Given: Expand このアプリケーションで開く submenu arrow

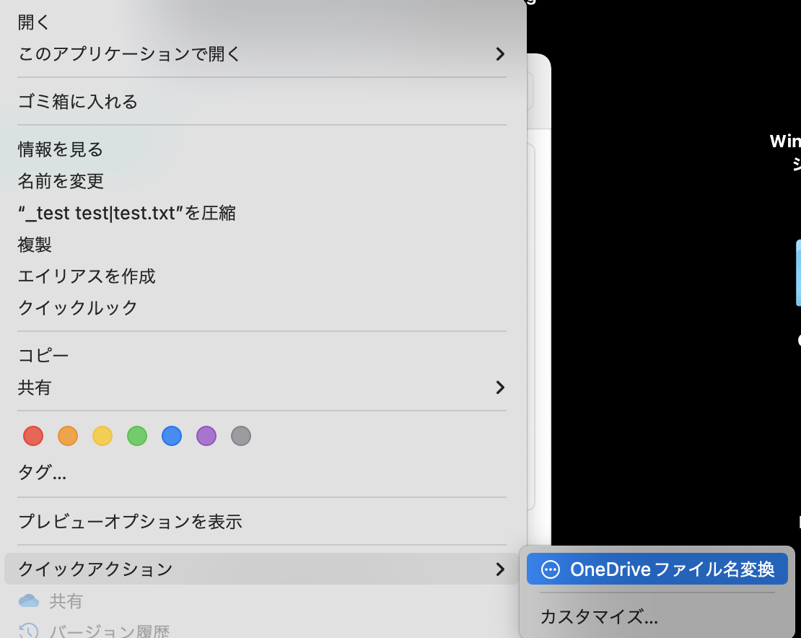Looking at the screenshot, I should (500, 54).
